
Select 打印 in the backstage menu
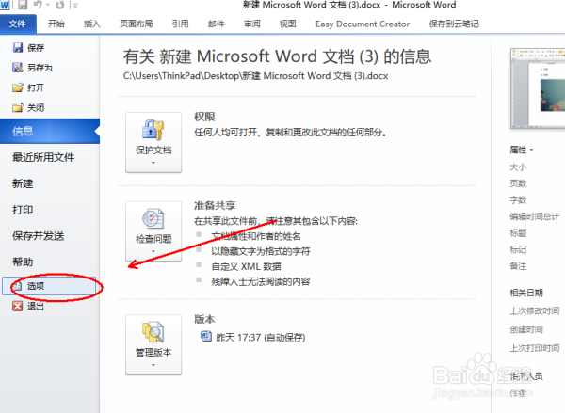pos(23,210)
